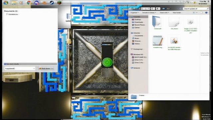Launch the media player taskbar icon
The image size is (213, 120).
tap(21, 3)
